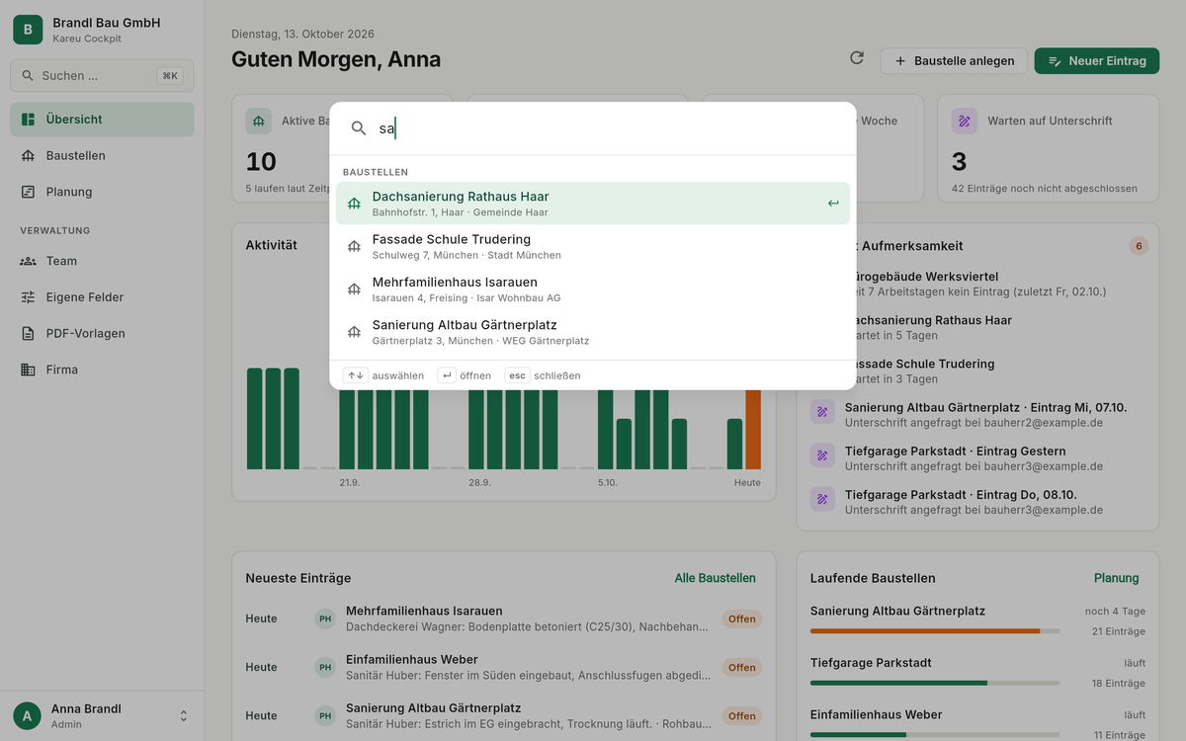Click the sidebar Suchen search box
Image resolution: width=1186 pixels, height=741 pixels.
click(102, 76)
